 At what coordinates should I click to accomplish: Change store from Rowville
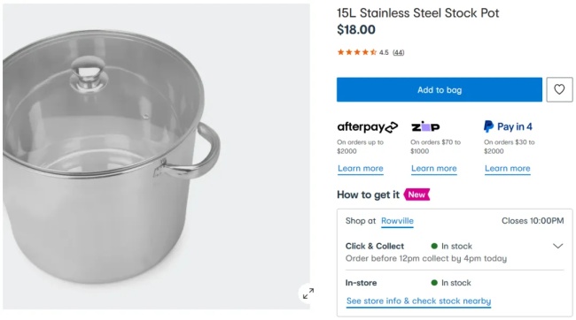pos(397,221)
